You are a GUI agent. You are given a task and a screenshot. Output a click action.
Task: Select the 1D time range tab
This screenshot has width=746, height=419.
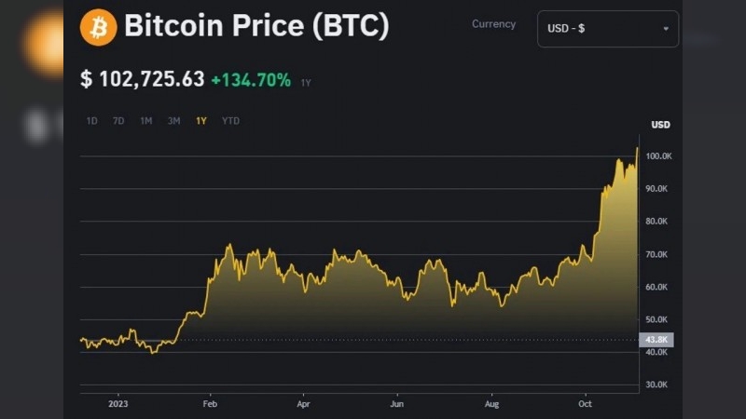click(x=91, y=121)
